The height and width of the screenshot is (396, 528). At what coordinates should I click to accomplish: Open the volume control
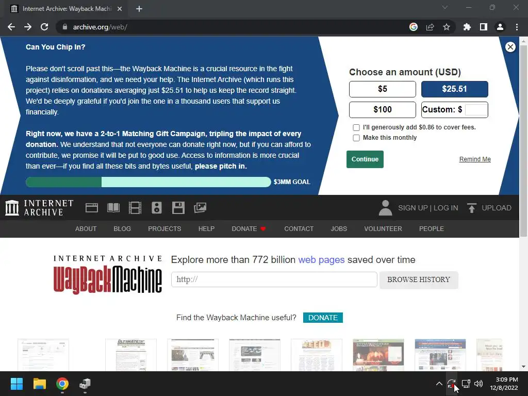tap(478, 384)
